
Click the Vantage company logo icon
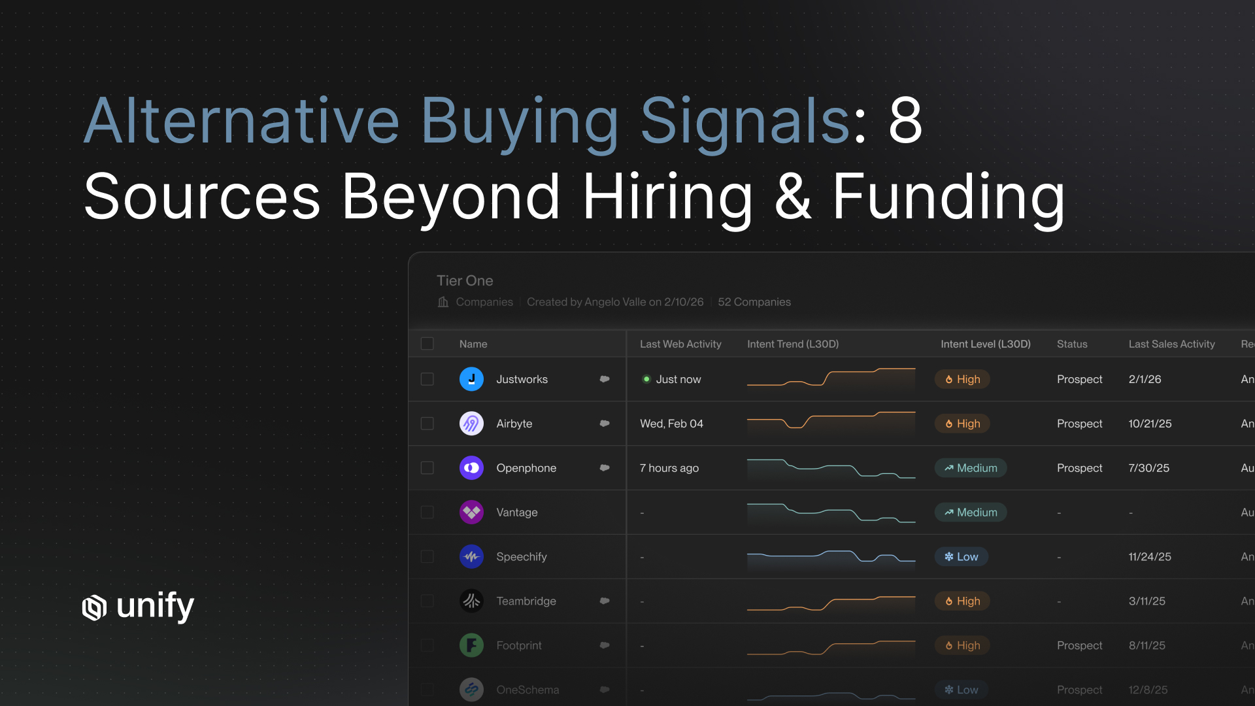coord(471,513)
